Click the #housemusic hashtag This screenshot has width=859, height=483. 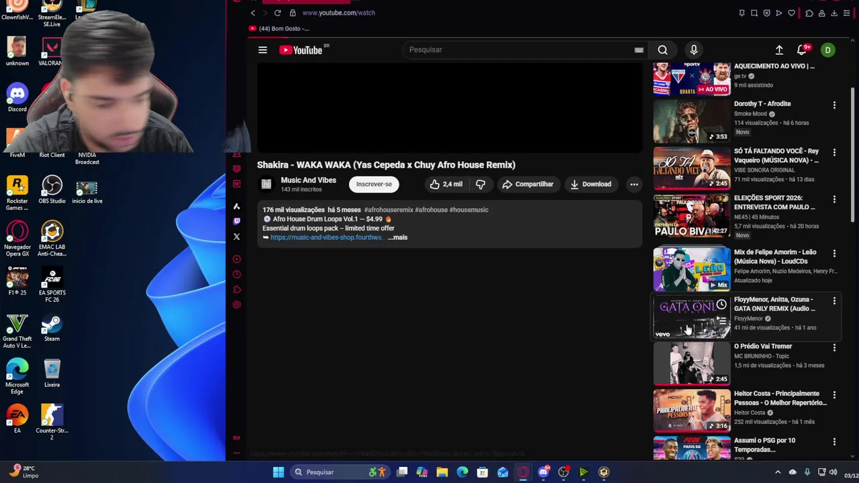468,210
